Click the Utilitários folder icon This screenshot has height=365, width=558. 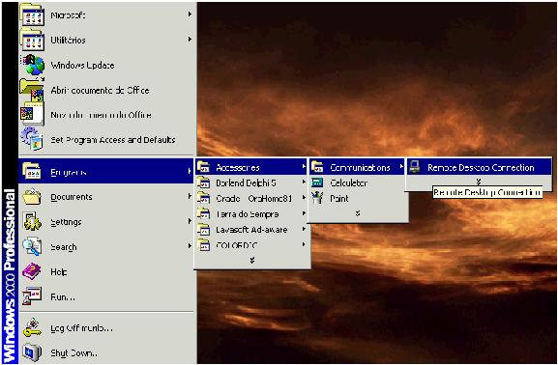[x=32, y=40]
